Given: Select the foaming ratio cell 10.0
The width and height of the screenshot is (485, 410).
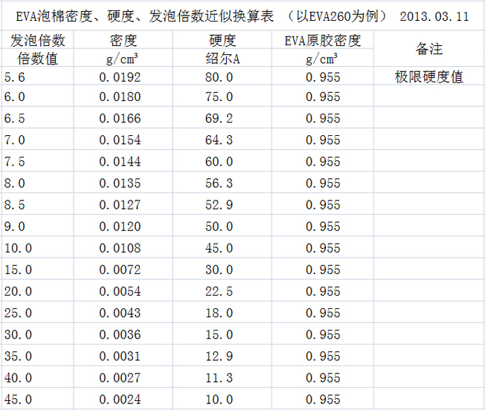Looking at the screenshot, I should click(x=37, y=249).
